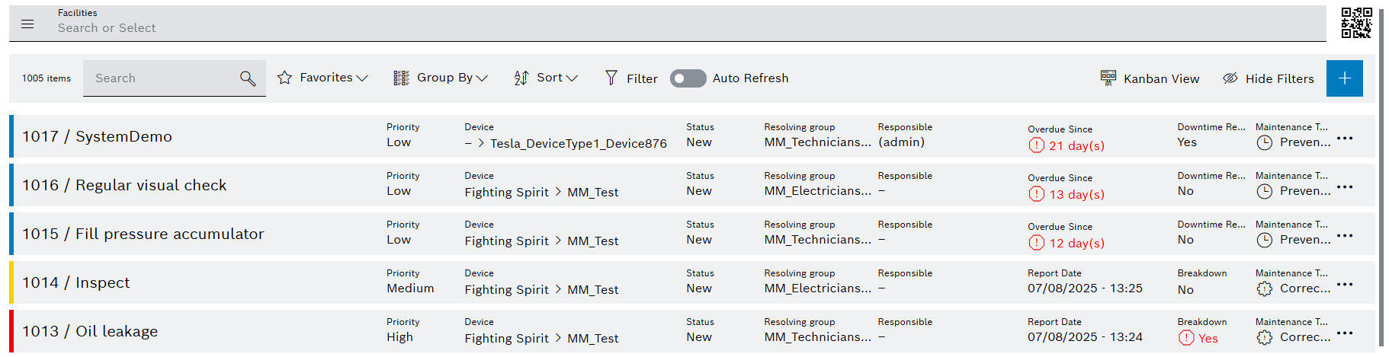The width and height of the screenshot is (1389, 357).
Task: Open the Group By dropdown
Action: click(x=441, y=78)
